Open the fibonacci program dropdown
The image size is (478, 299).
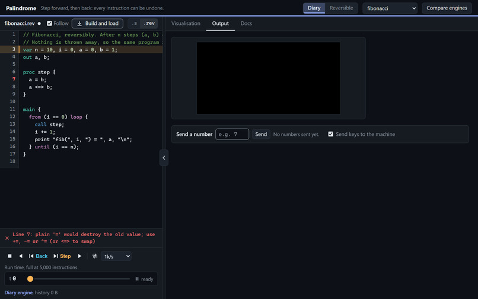click(390, 8)
